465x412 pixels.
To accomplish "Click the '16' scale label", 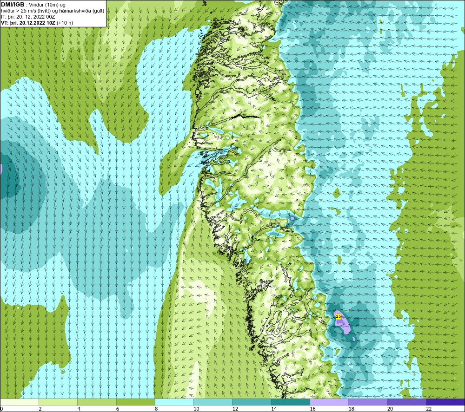I will [x=312, y=409].
